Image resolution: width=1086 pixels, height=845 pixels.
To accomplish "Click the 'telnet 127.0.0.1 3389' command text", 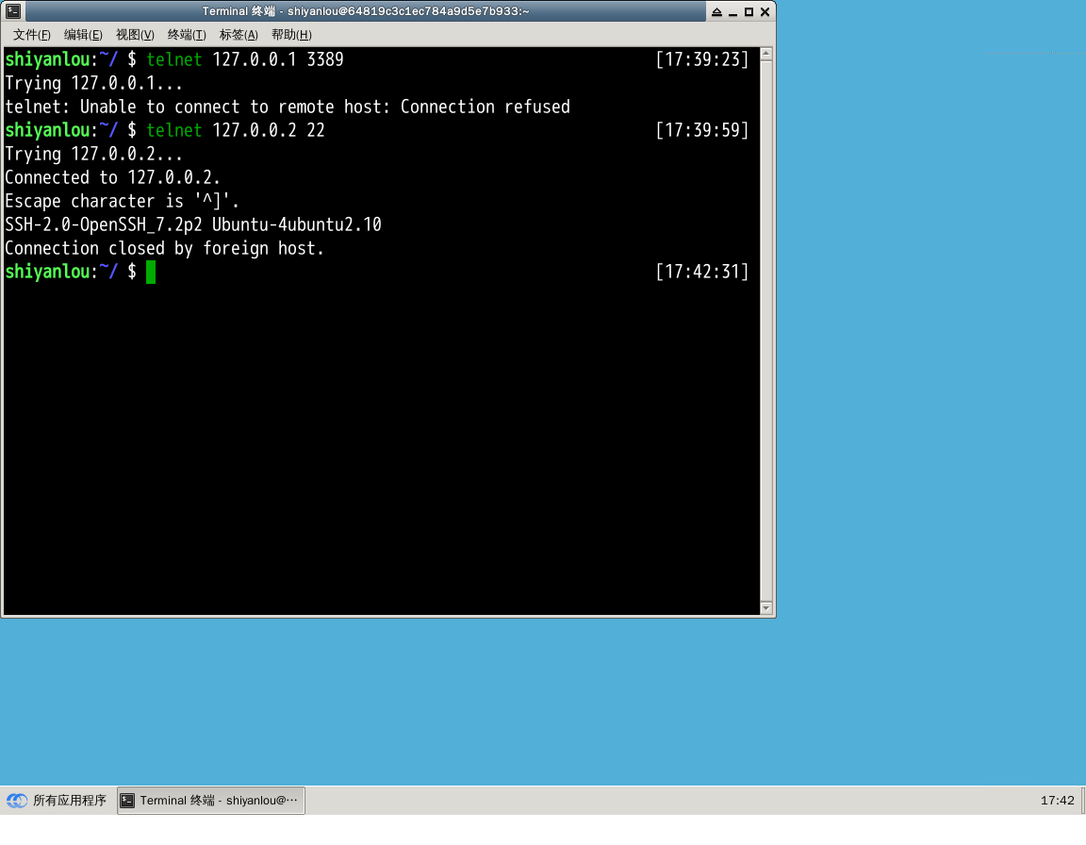I will pos(244,59).
